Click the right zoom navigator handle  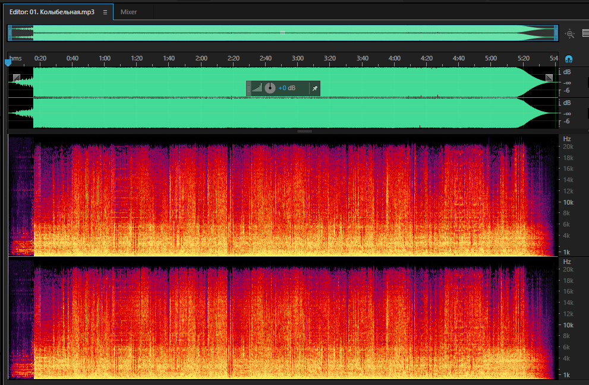(556, 33)
